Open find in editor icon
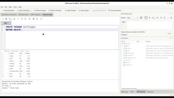Viewport: 174px width, 98px height. (33, 19)
